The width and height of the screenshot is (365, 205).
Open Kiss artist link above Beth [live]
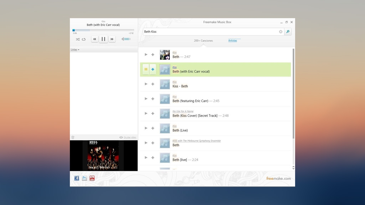(175, 156)
